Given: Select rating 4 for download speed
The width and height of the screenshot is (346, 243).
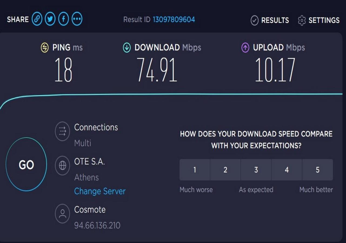Looking at the screenshot, I should (287, 170).
